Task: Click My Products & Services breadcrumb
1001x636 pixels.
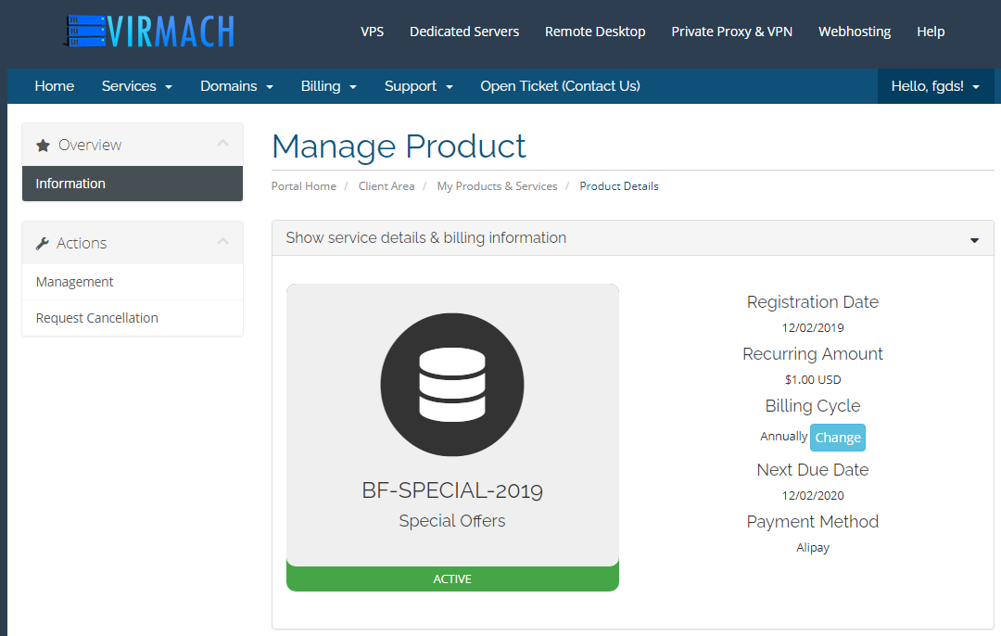Action: point(497,186)
